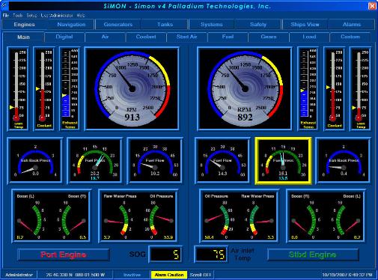The height and width of the screenshot is (280, 378).
Task: Select the Start Air sub-tab
Action: coord(186,37)
